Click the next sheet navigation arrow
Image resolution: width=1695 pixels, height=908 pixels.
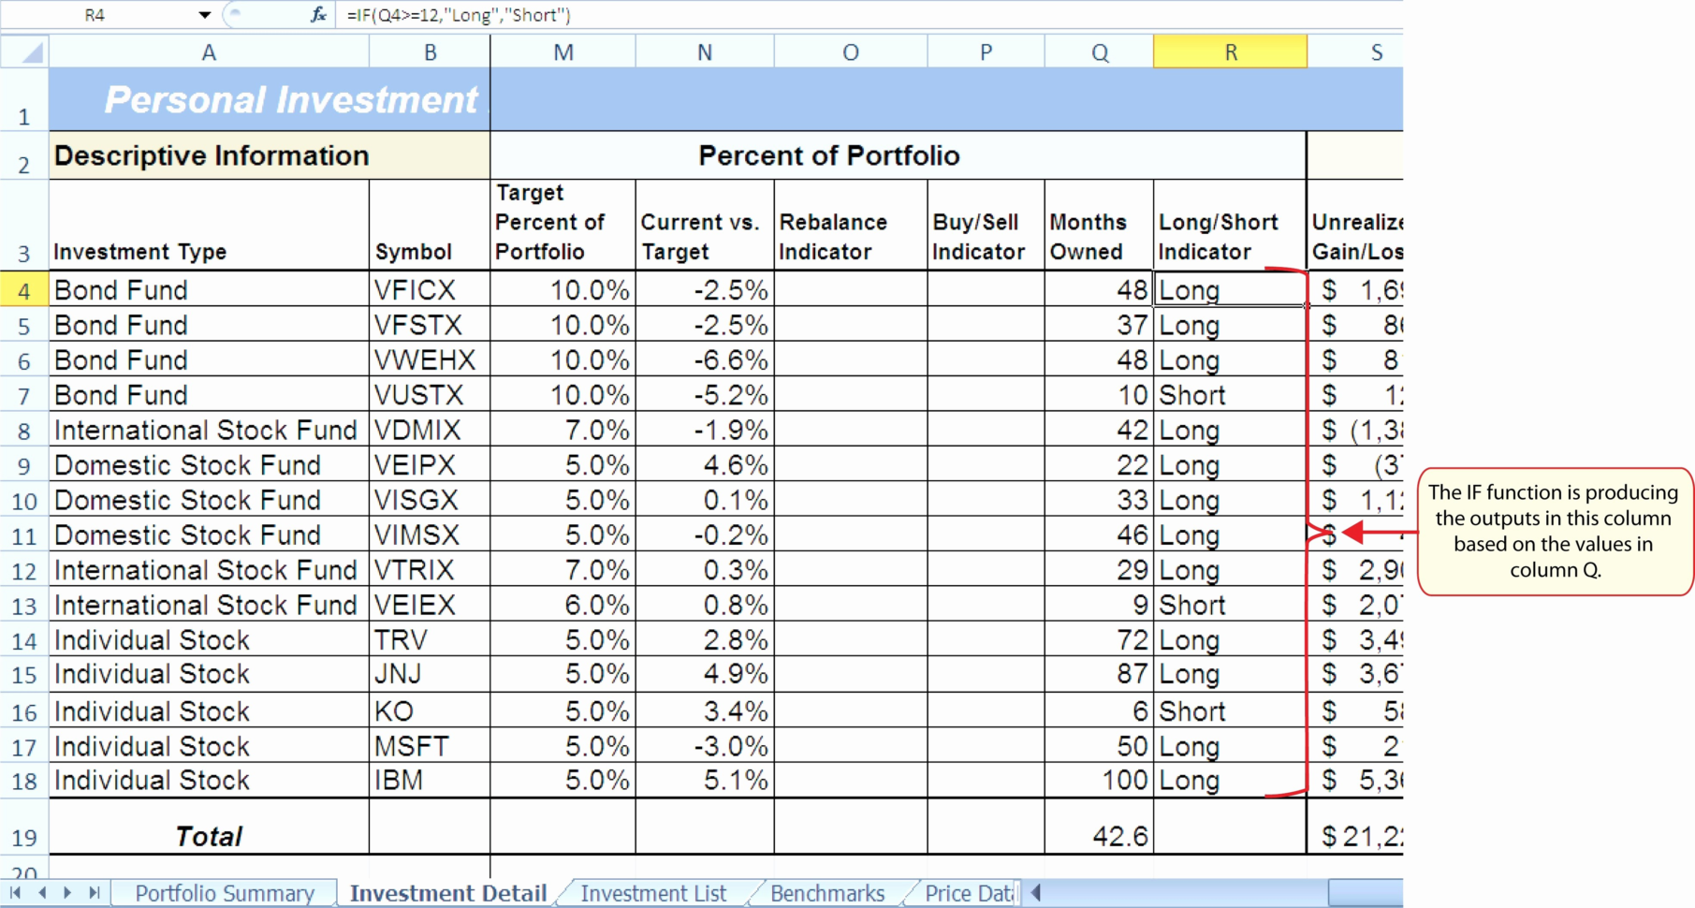coord(67,893)
